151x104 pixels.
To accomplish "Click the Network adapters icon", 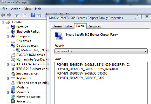I will (x=13, y=97).
